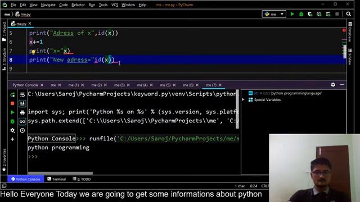360x202 pixels.
Task: Open Favorites tool window sidebar
Action: click(4, 160)
